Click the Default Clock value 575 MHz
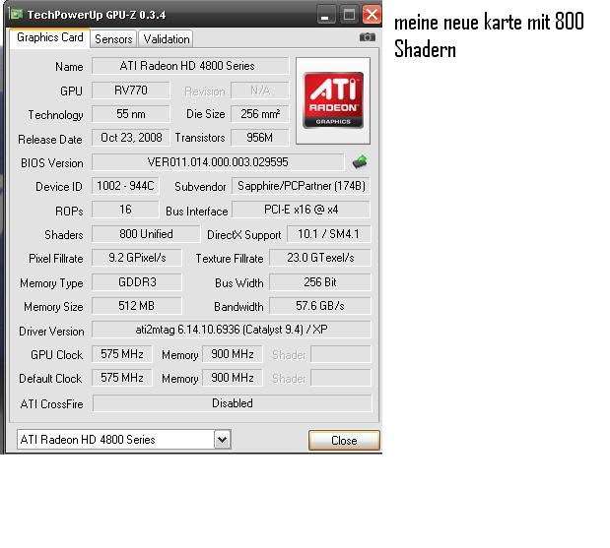The width and height of the screenshot is (610, 548). pyautogui.click(x=122, y=378)
